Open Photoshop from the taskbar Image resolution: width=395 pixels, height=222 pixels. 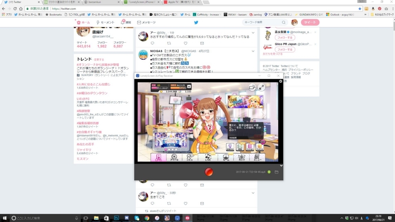116,218
